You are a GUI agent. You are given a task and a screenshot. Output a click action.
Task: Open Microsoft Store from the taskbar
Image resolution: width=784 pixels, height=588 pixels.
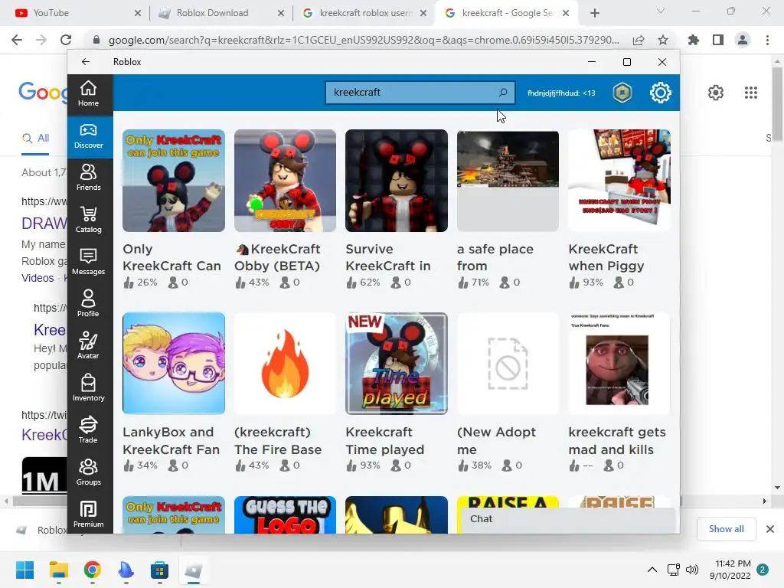click(159, 570)
